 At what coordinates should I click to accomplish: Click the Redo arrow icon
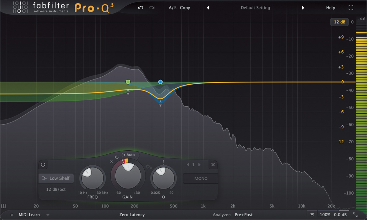[x=152, y=8]
